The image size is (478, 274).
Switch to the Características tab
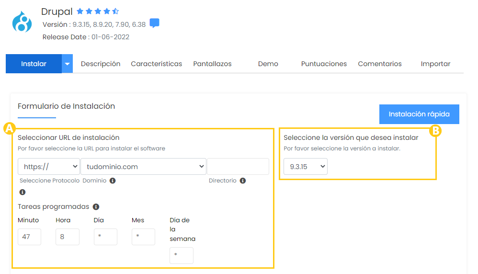click(x=157, y=64)
